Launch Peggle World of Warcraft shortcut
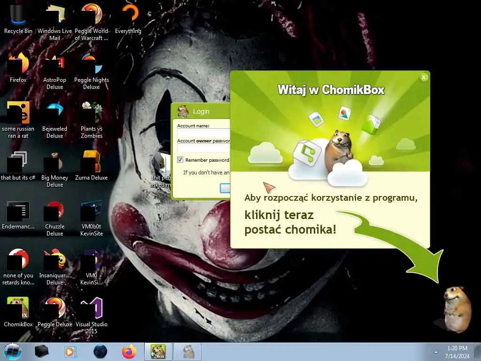The height and width of the screenshot is (361, 481). point(92,22)
